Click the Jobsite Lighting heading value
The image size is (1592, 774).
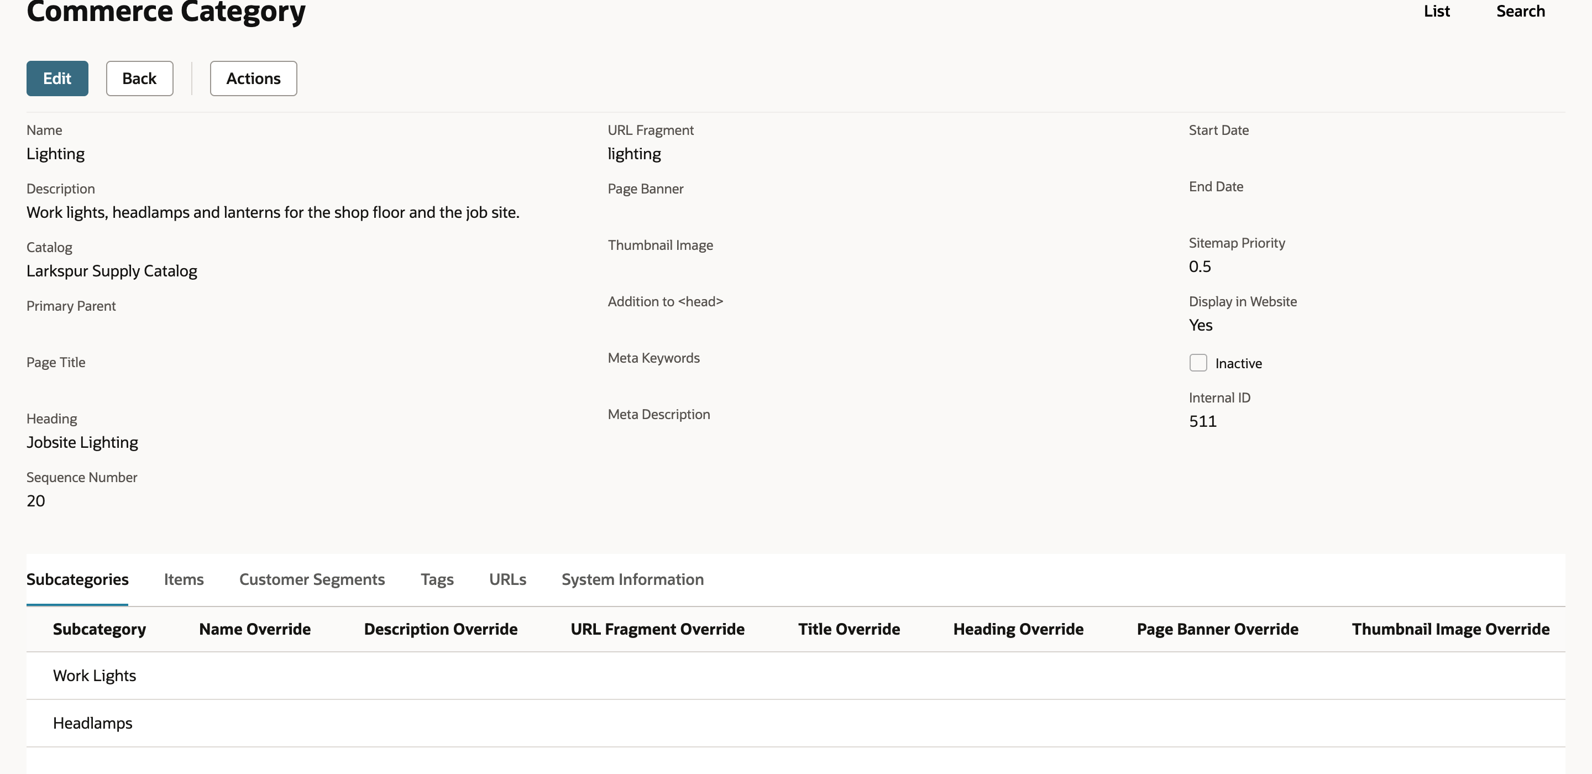(82, 443)
